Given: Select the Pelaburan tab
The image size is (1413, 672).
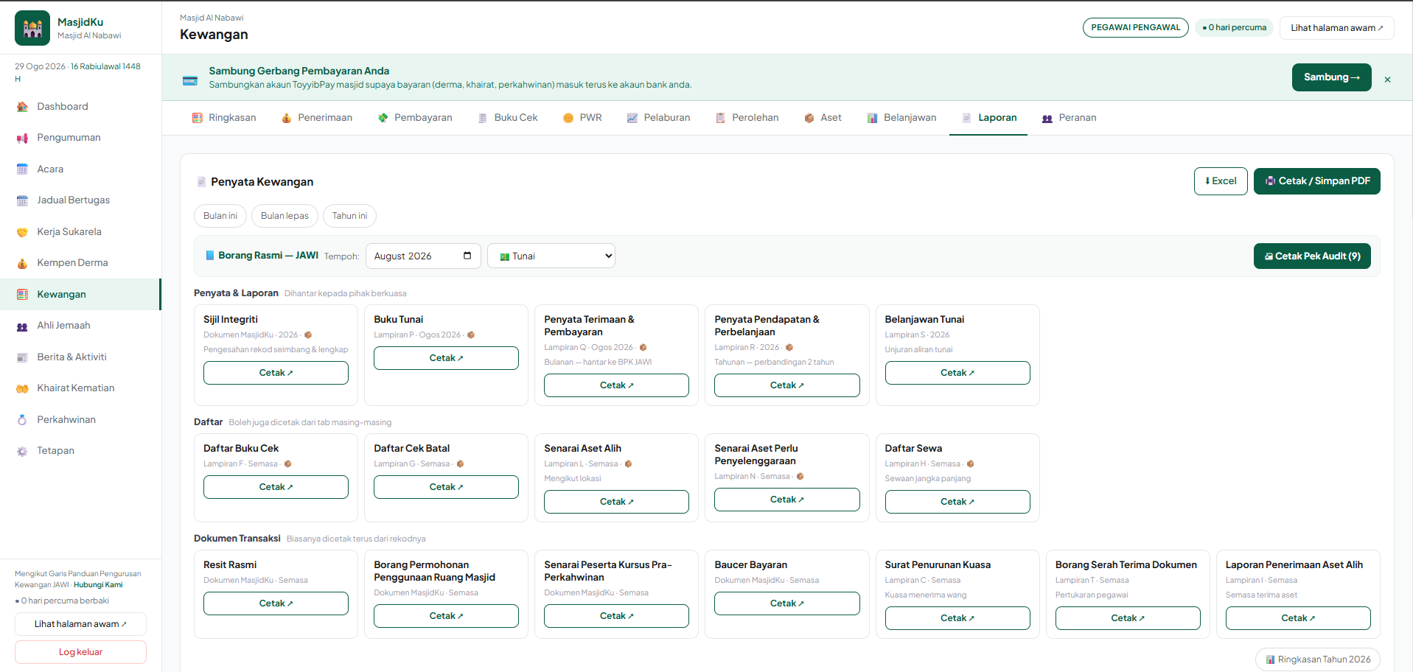Looking at the screenshot, I should coord(658,118).
